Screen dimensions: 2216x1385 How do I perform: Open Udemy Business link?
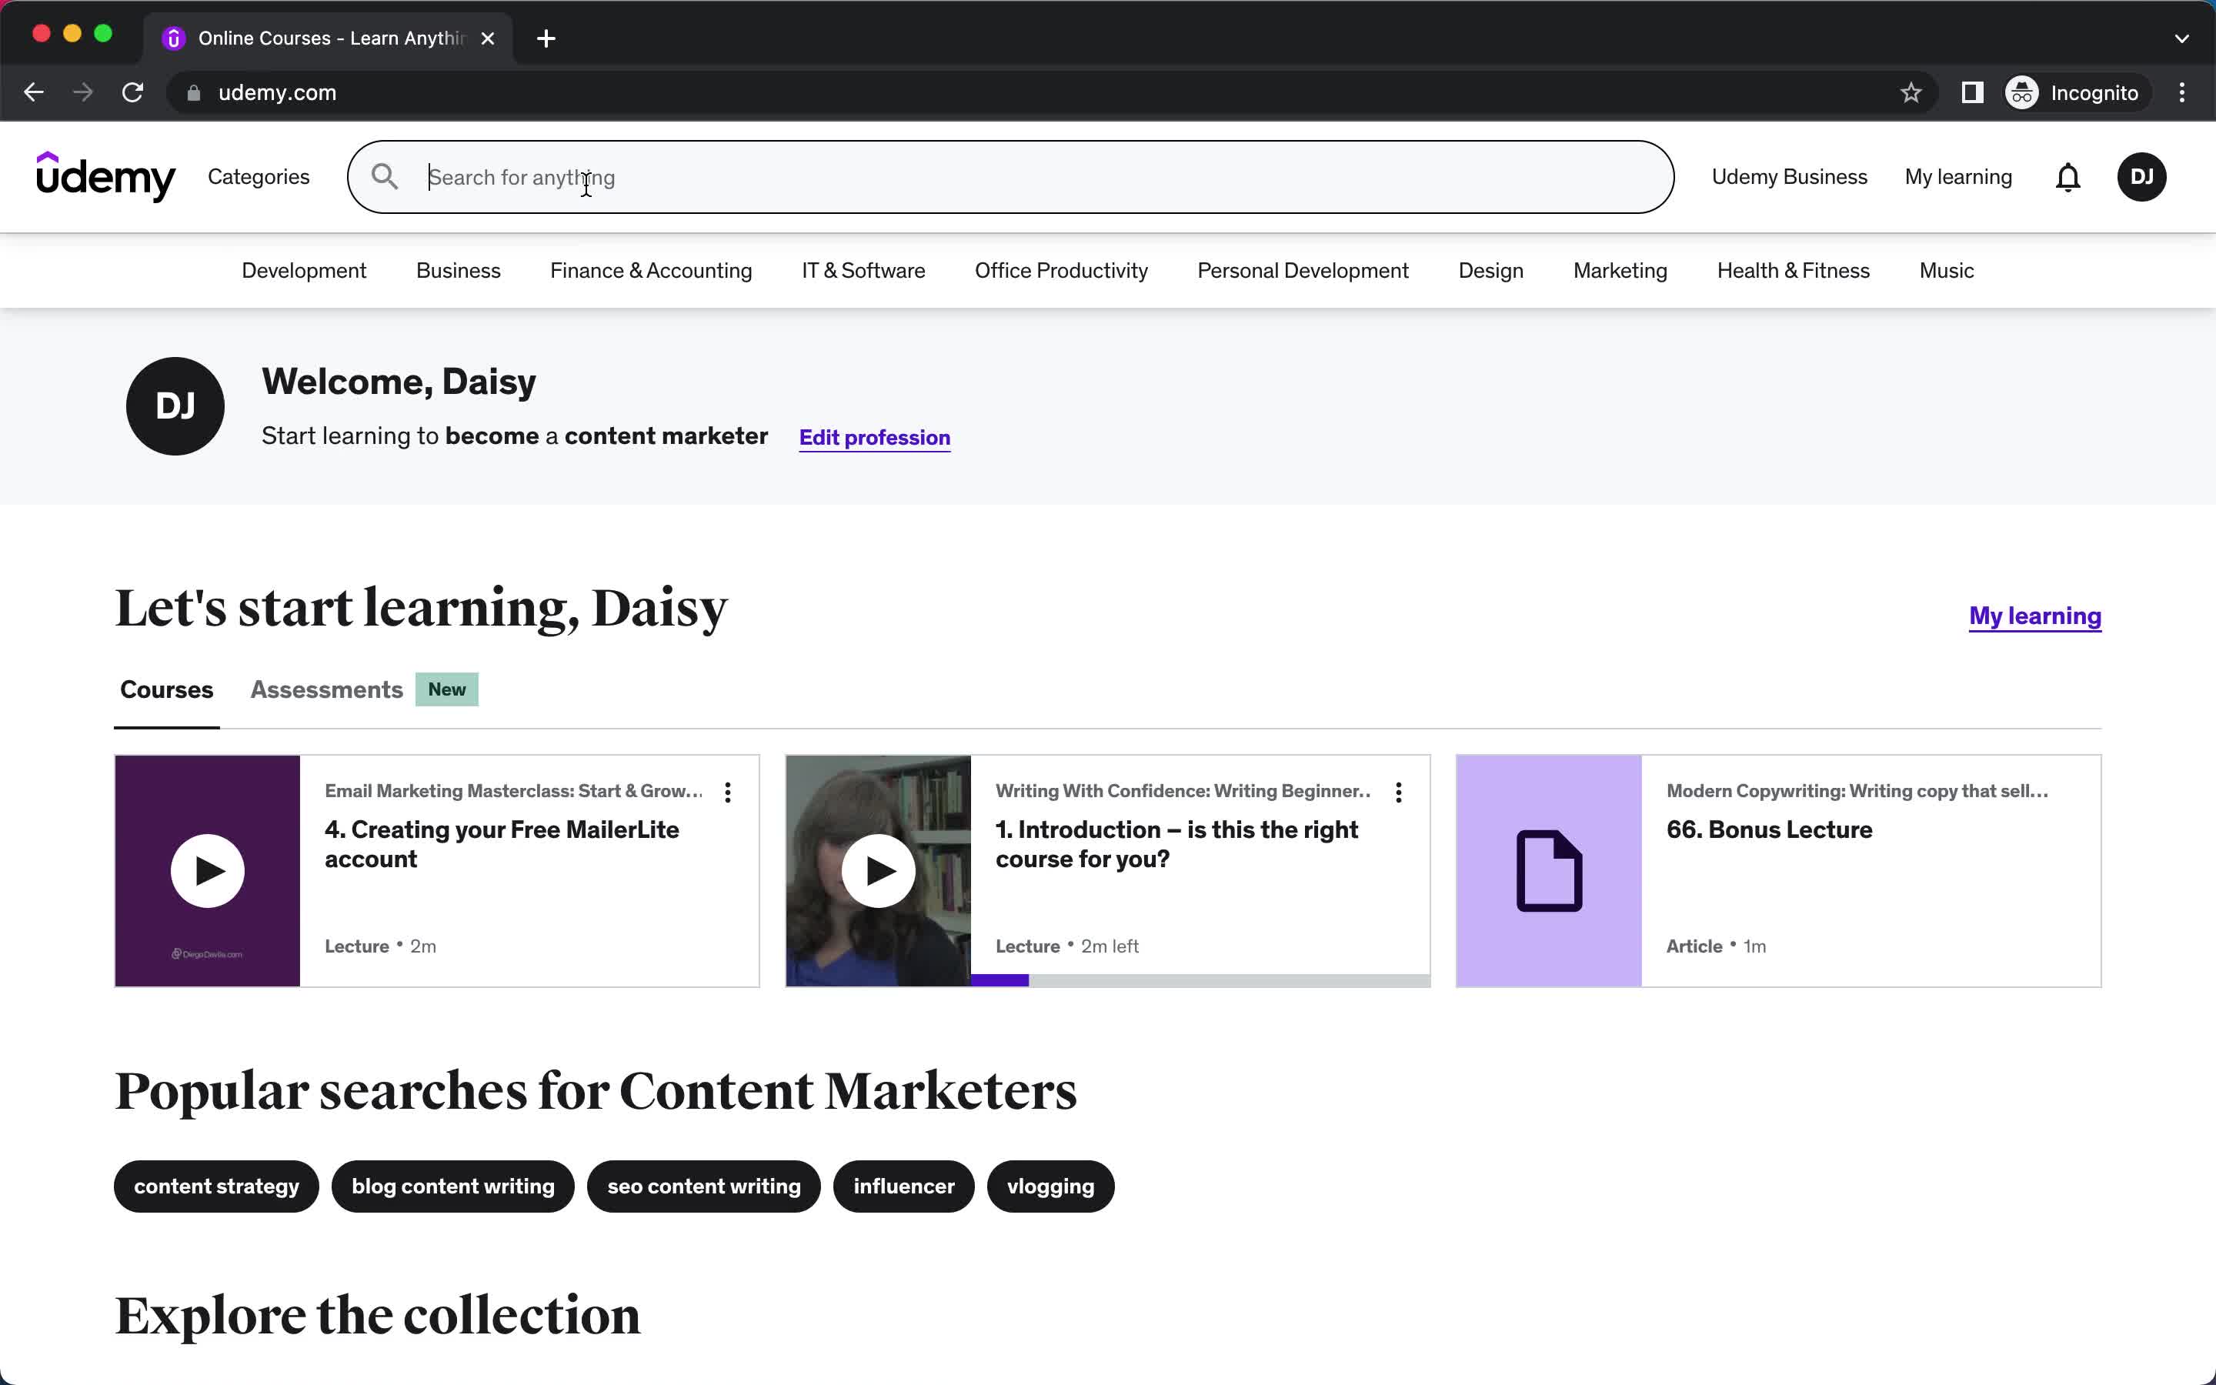(x=1789, y=177)
